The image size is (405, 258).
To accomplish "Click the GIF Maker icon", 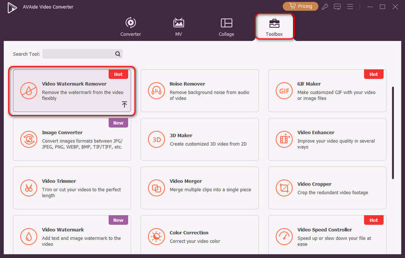I will [x=284, y=91].
